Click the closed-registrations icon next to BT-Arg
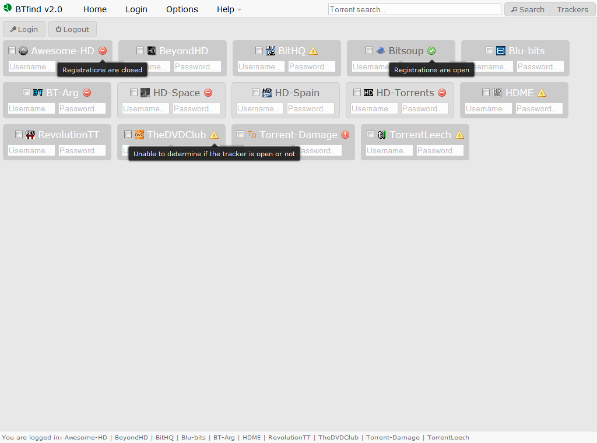The width and height of the screenshot is (597, 443). click(x=87, y=93)
